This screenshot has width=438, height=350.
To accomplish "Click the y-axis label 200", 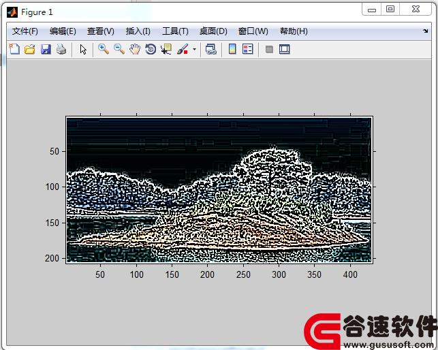I will [52, 258].
